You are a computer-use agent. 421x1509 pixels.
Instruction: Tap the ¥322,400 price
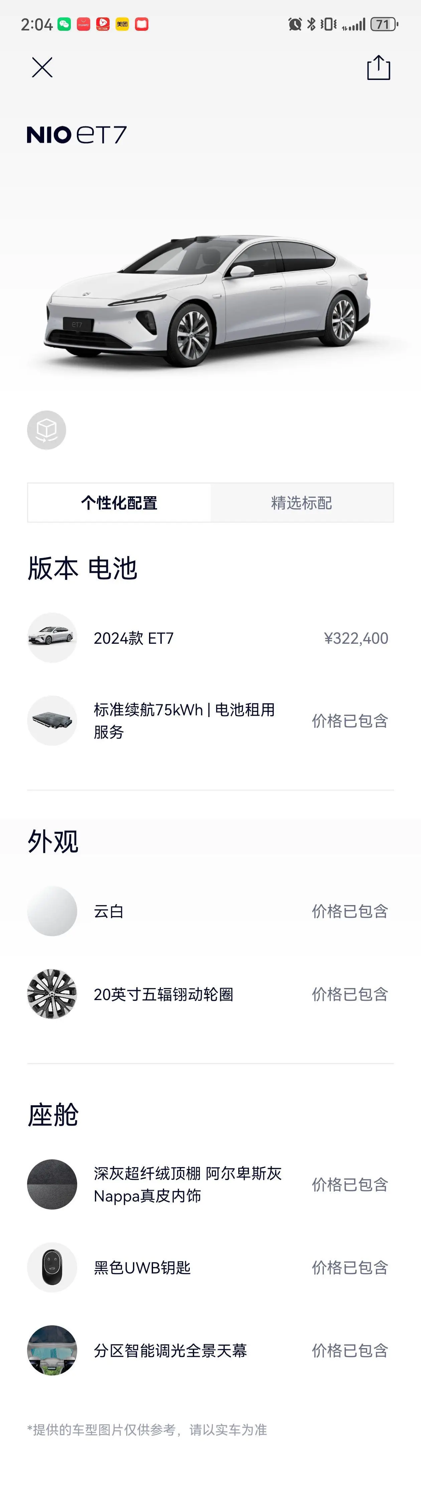click(356, 638)
